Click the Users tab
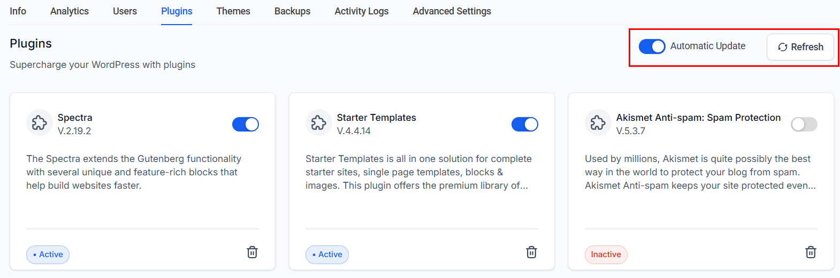 point(125,11)
